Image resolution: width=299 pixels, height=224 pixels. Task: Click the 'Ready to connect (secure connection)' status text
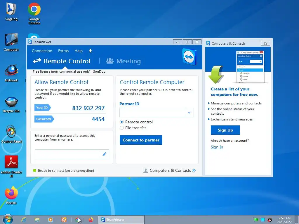tap(66, 171)
